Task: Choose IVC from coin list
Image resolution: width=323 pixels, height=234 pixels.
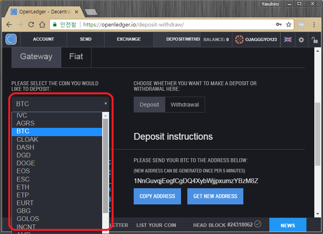Action: tap(57, 116)
